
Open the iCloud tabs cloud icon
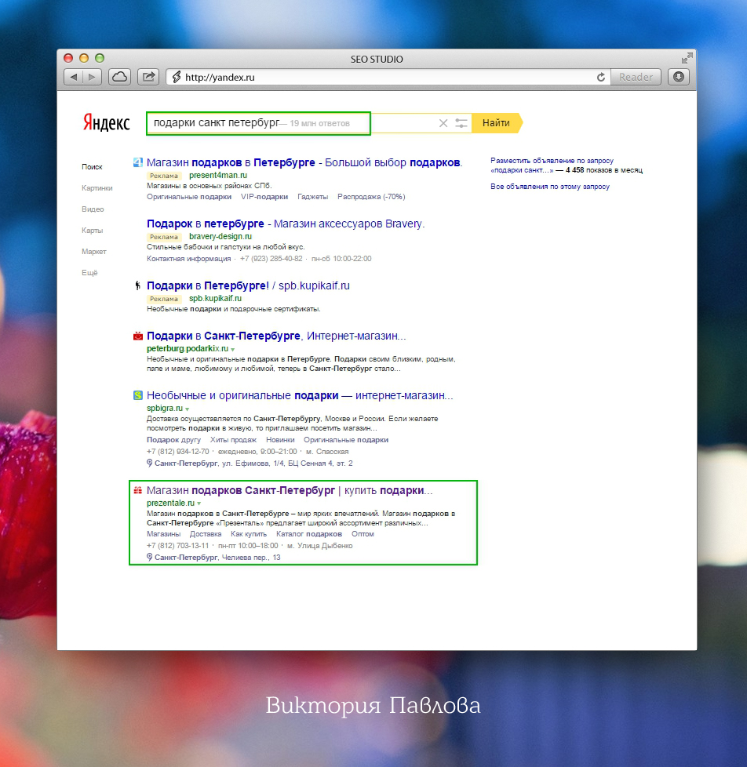click(119, 77)
